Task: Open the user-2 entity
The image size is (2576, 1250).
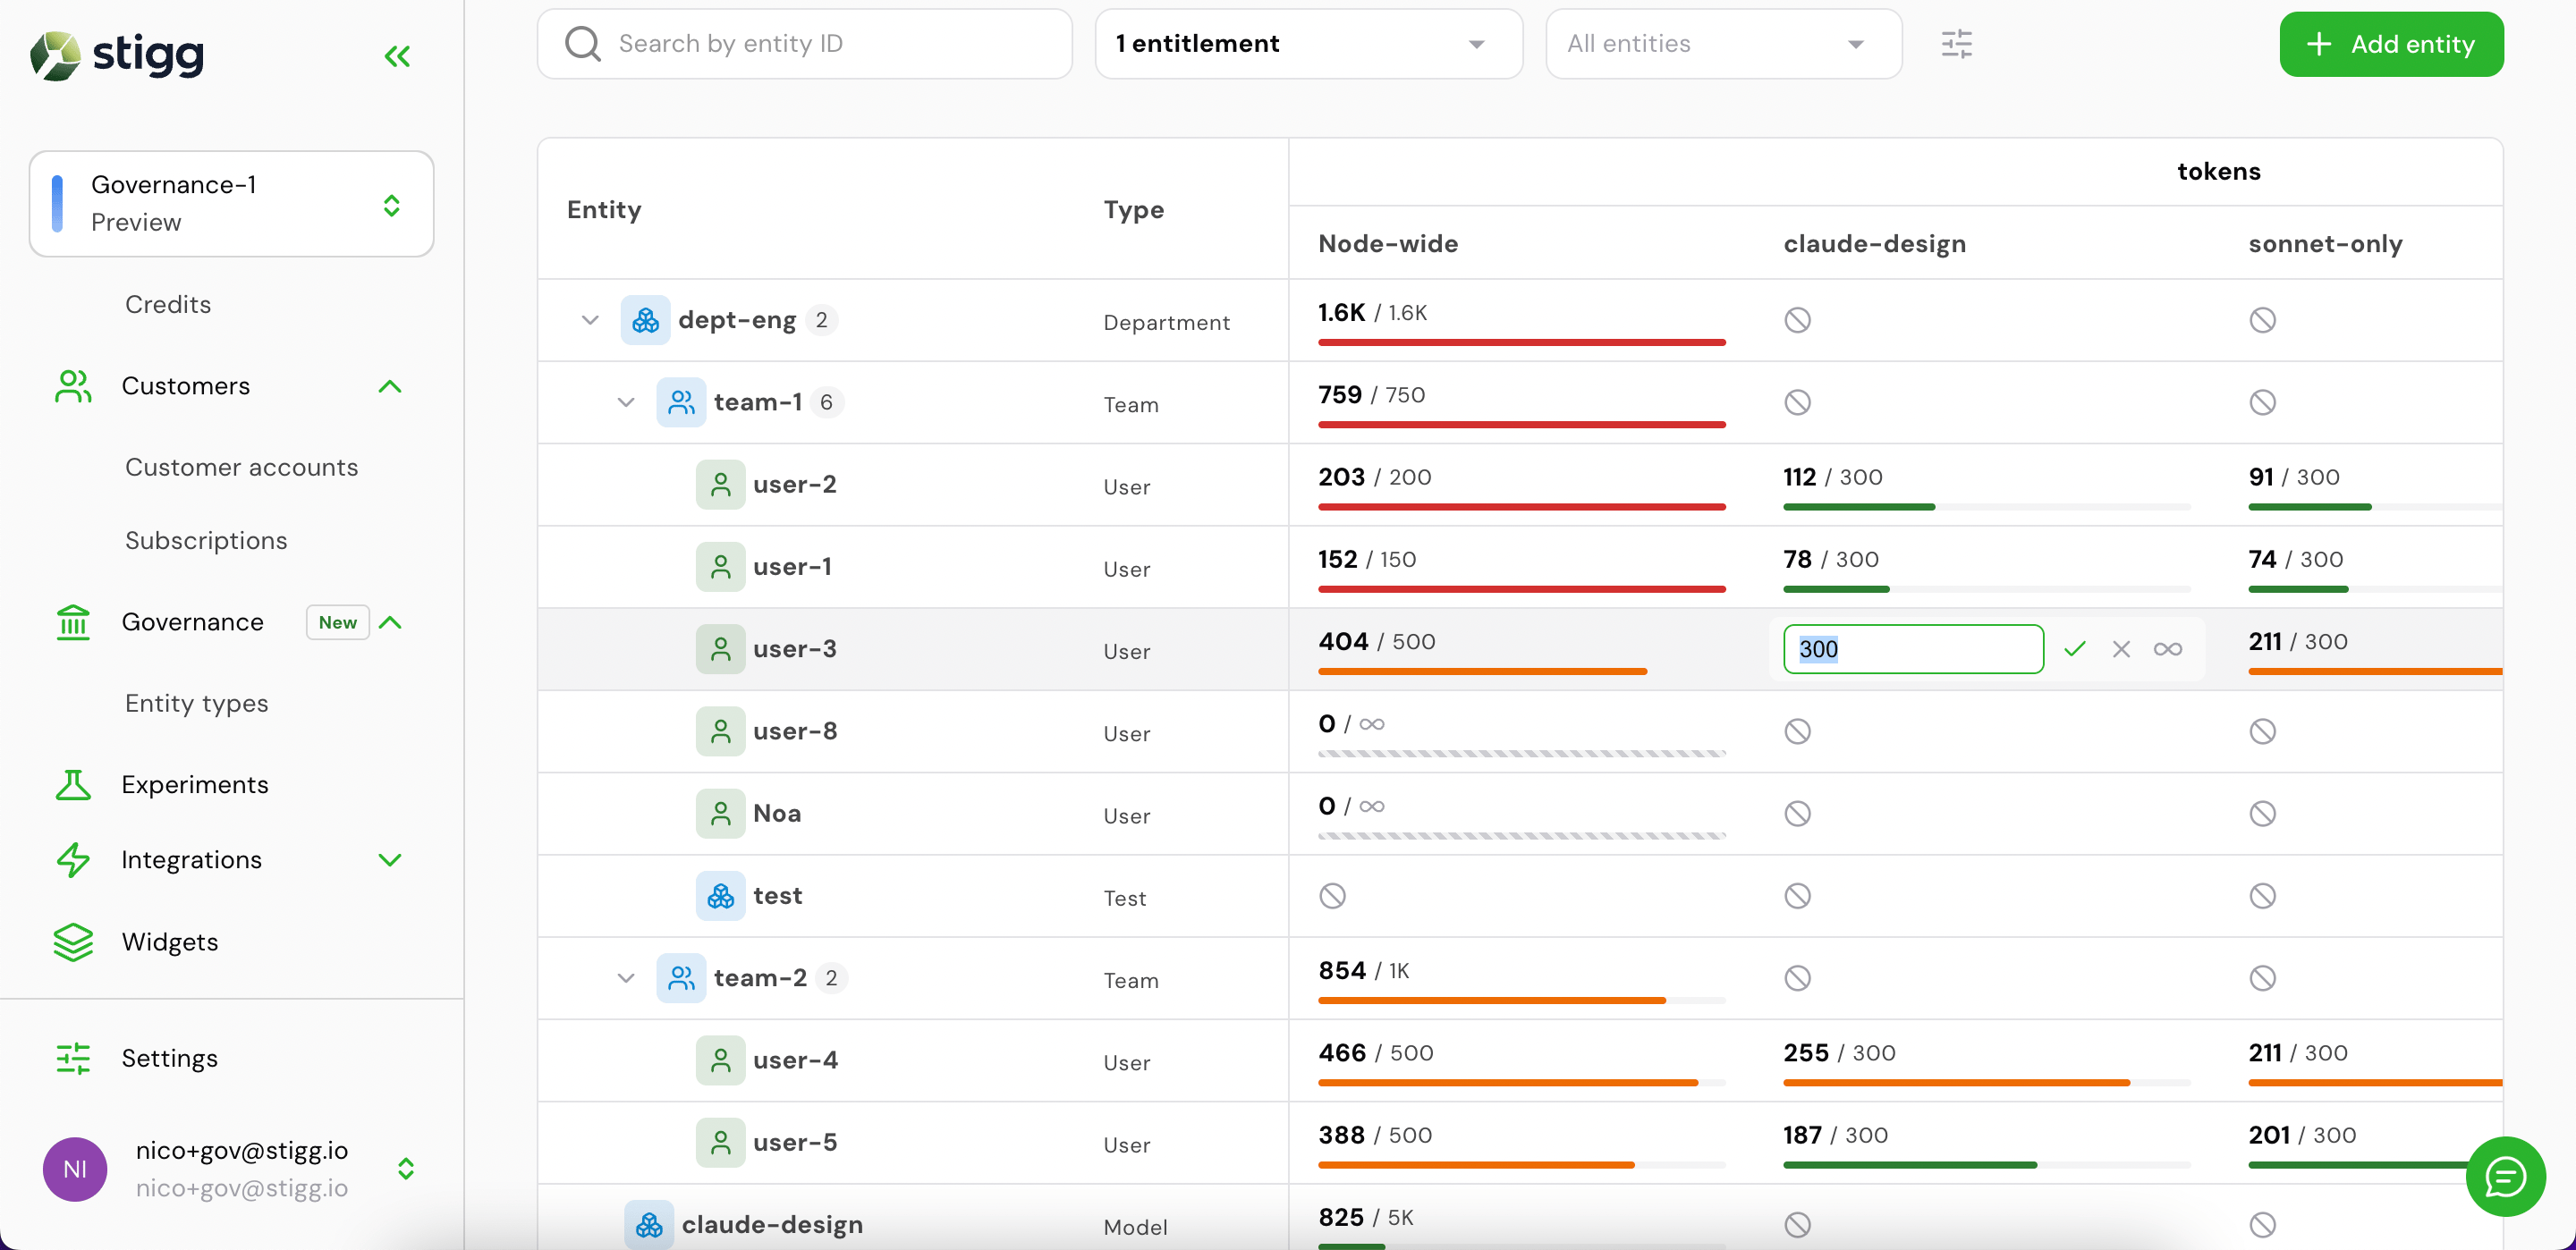Action: pos(795,485)
